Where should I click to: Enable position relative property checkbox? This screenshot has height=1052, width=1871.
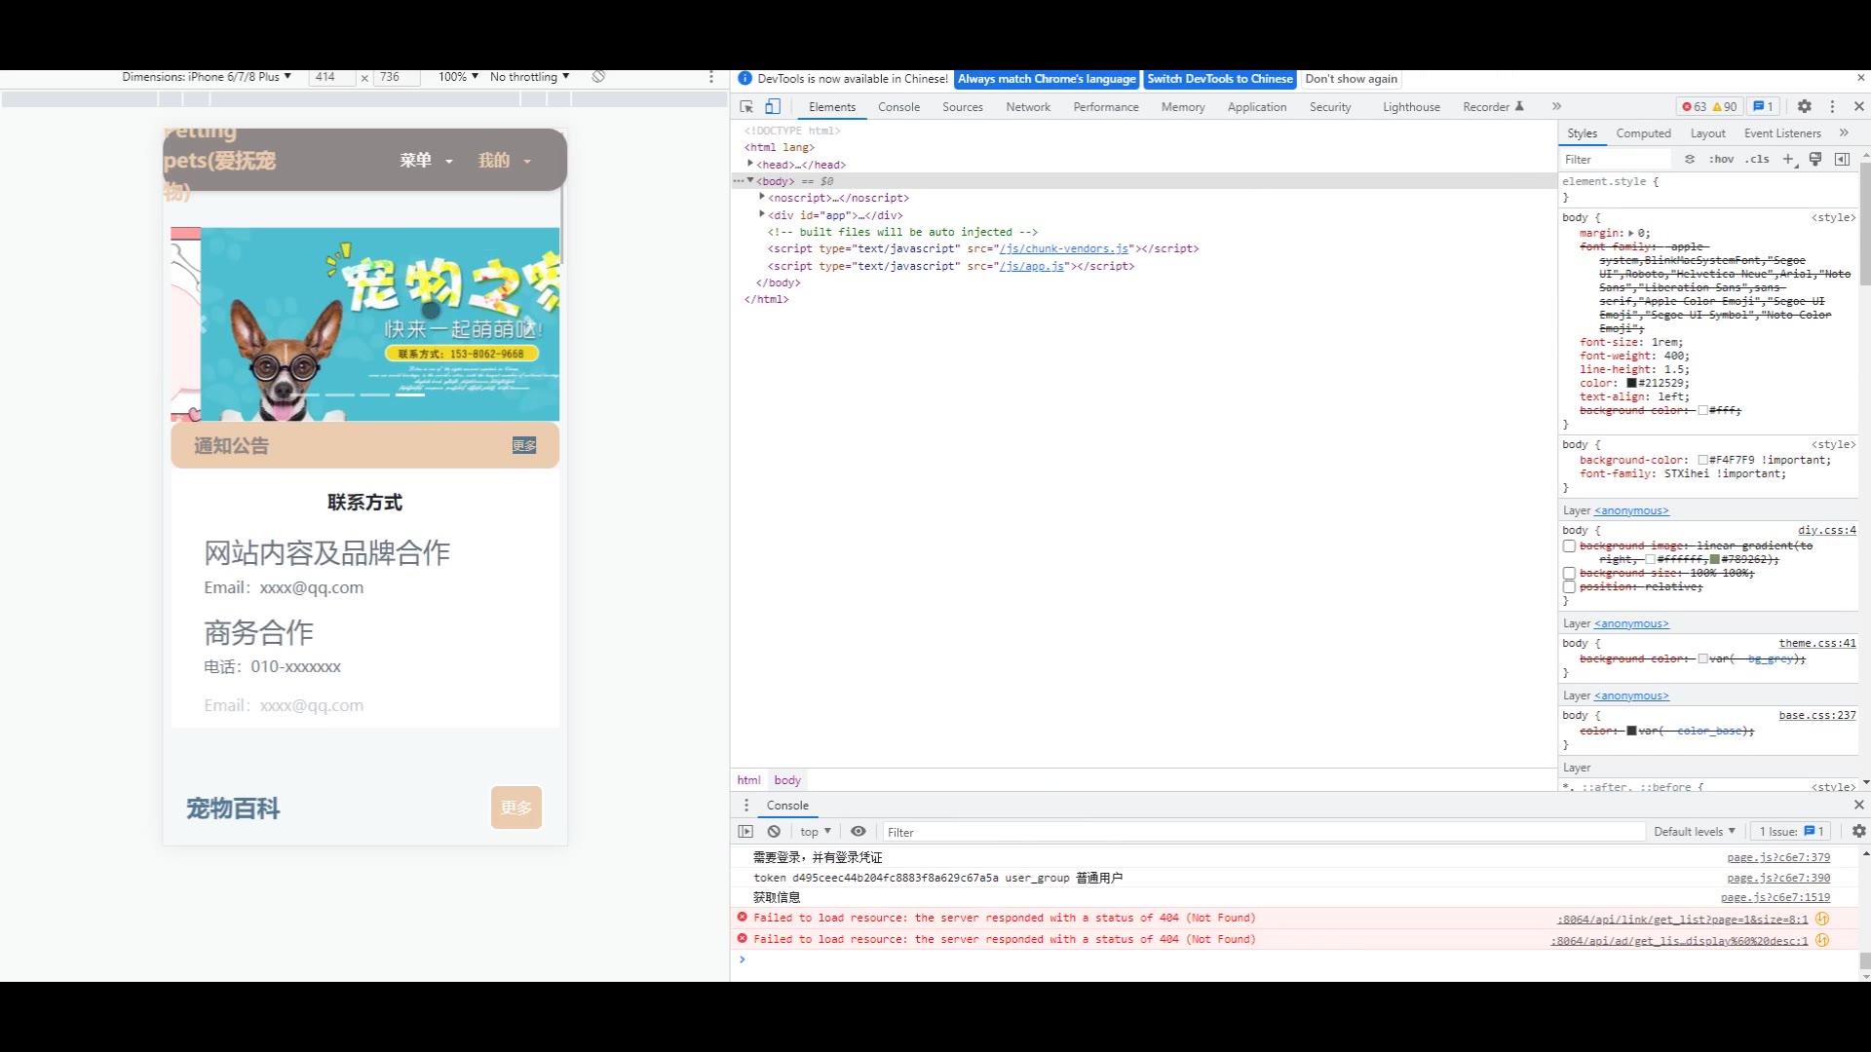click(1569, 587)
